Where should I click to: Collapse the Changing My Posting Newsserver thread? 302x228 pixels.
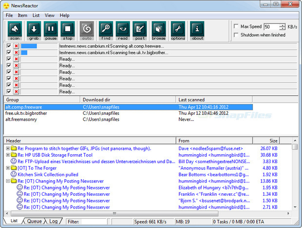tap(8, 181)
